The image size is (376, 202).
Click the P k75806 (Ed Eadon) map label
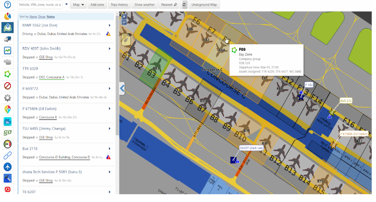click(x=354, y=134)
